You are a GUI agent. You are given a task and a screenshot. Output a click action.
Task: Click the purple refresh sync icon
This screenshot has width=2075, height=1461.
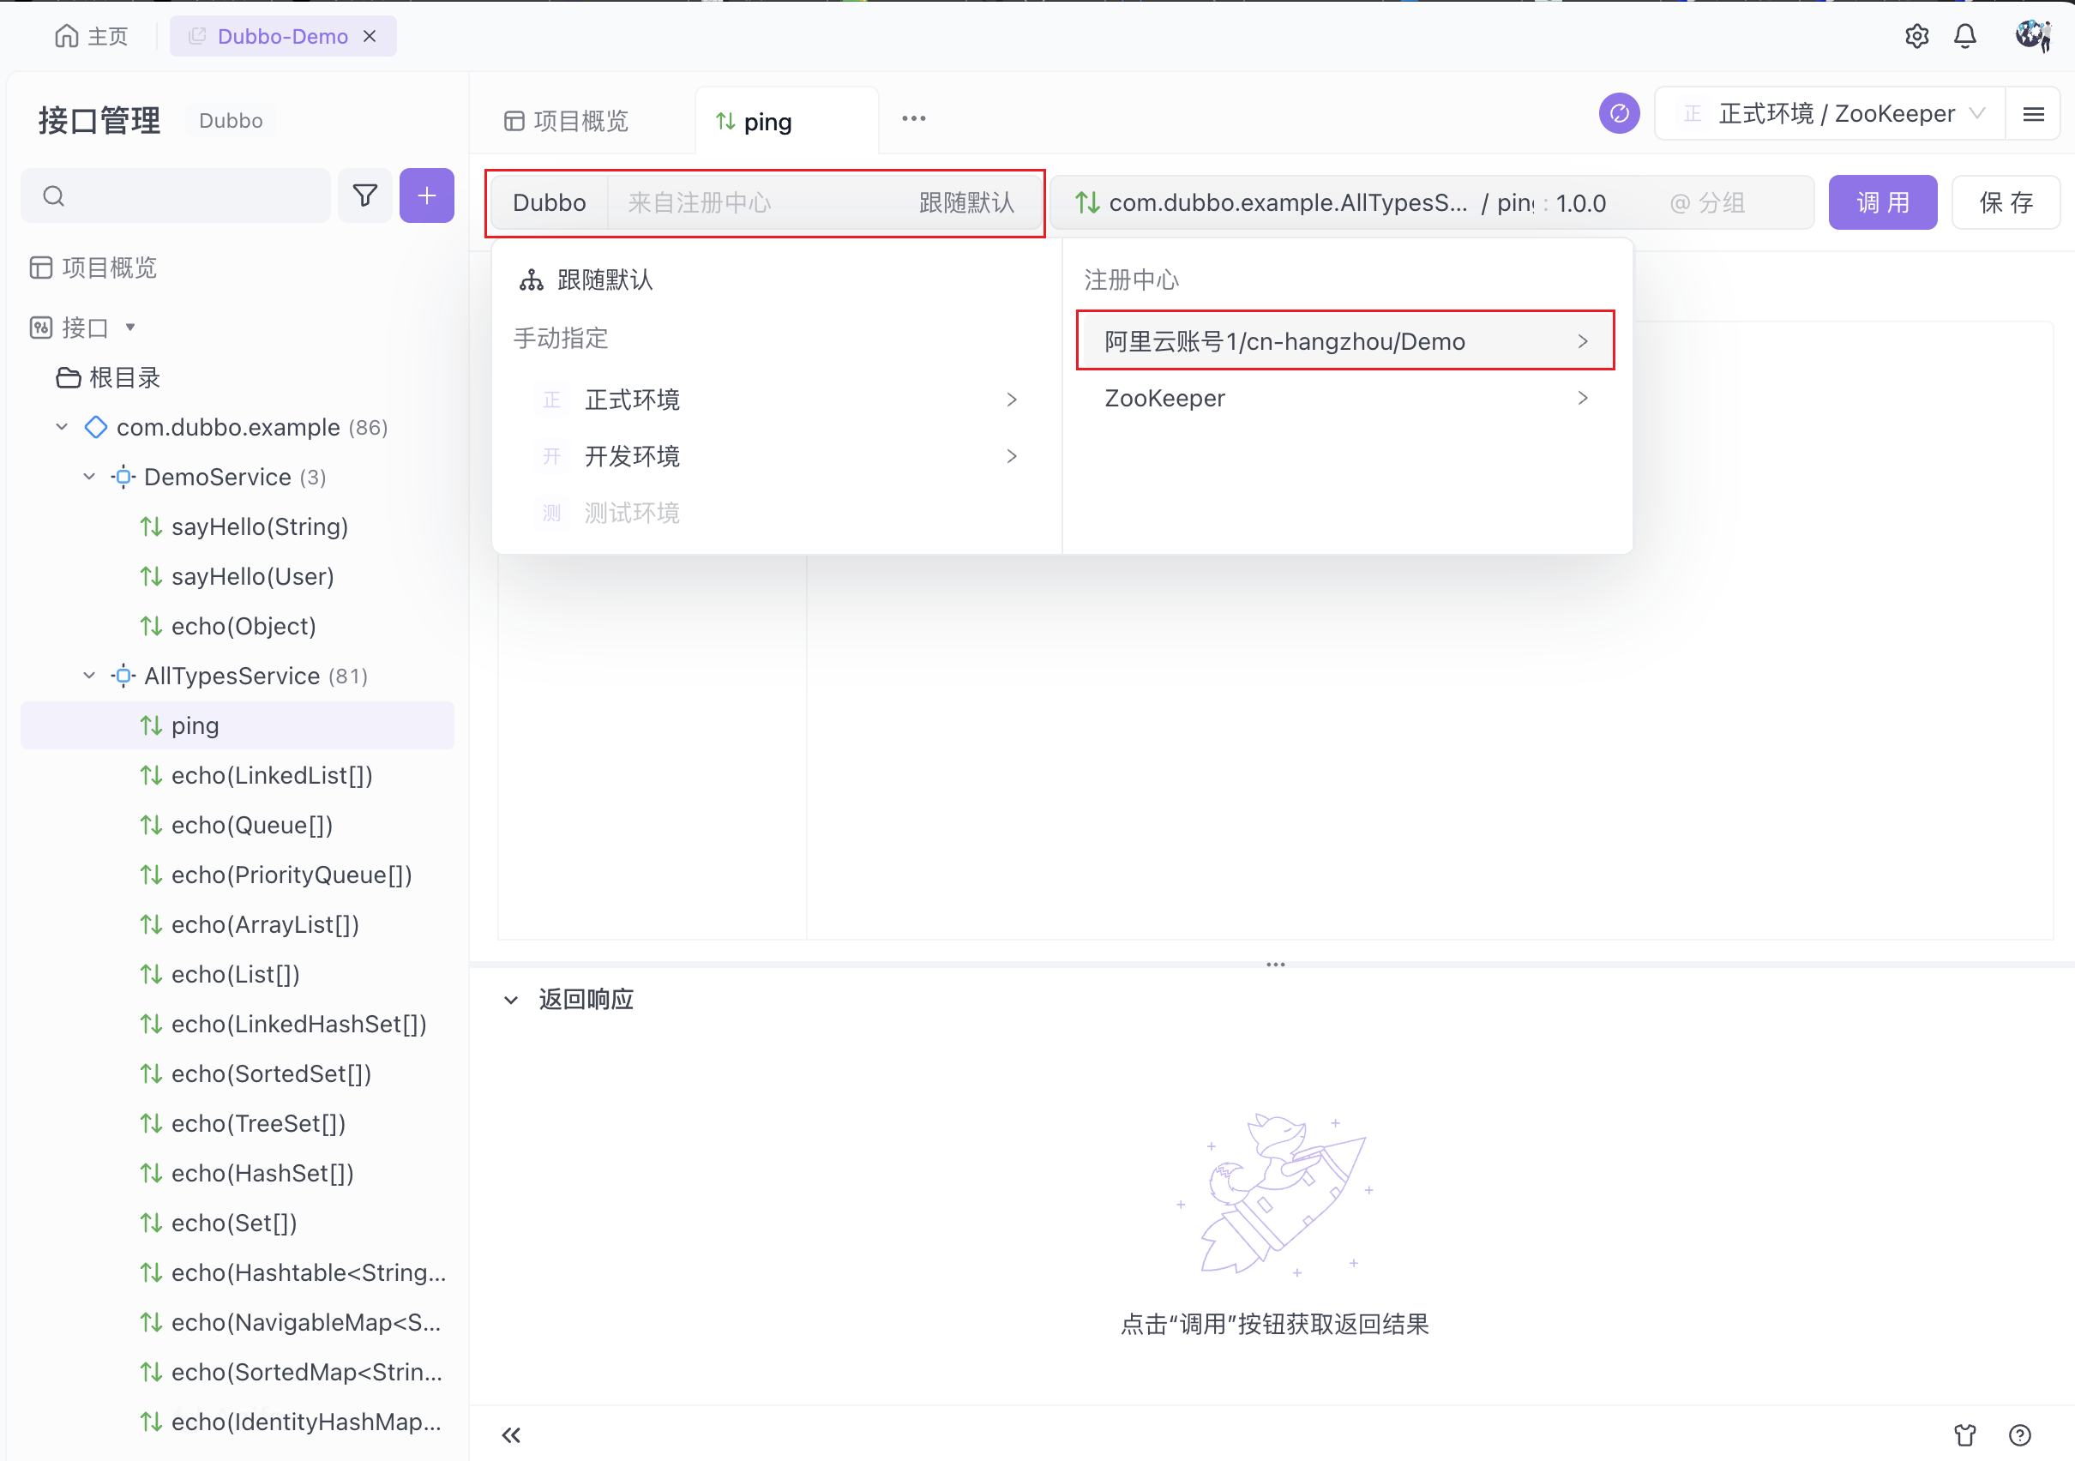coord(1619,114)
